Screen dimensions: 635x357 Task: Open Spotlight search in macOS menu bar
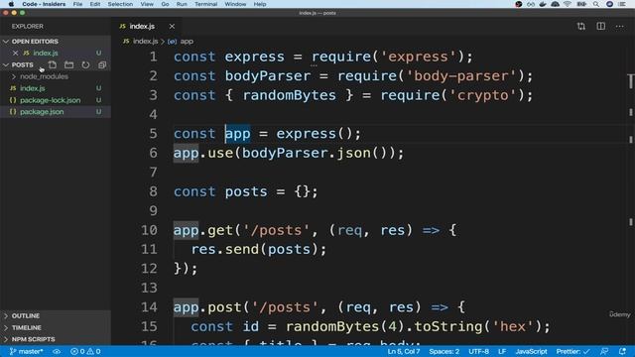coord(596,4)
